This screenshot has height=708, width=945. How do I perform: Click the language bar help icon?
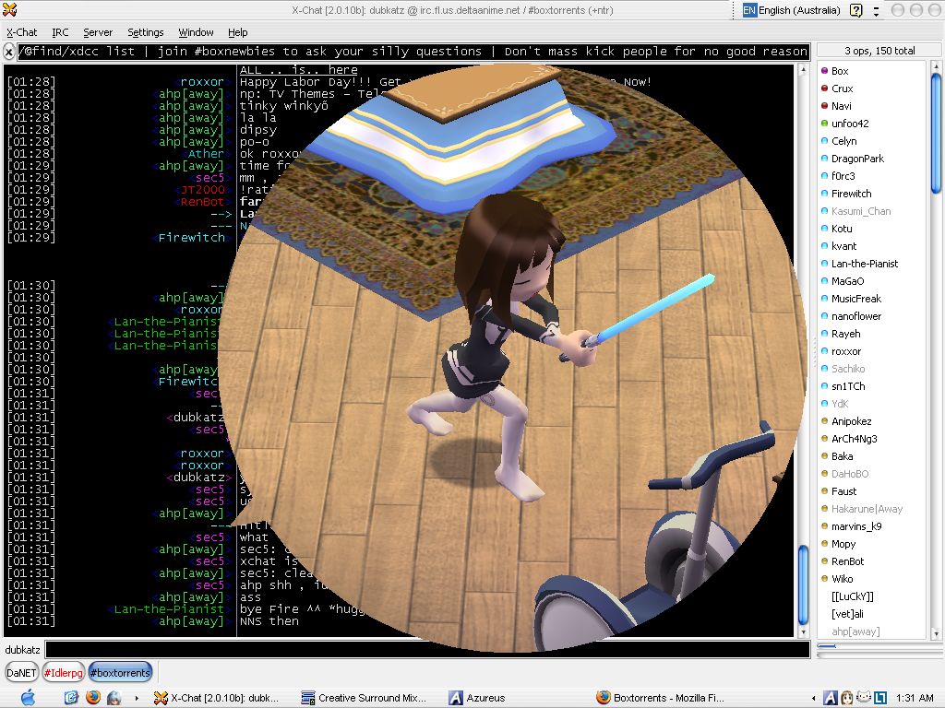[x=855, y=10]
